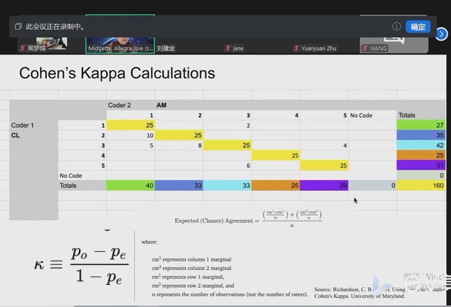The height and width of the screenshot is (307, 451).
Task: Click the info icon in recording banner
Action: 397,27
